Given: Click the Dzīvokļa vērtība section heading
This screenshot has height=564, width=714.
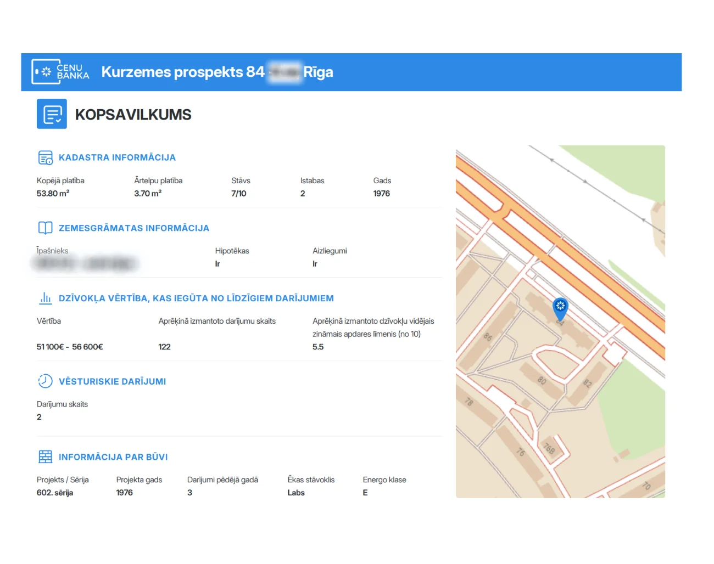Looking at the screenshot, I should 196,298.
